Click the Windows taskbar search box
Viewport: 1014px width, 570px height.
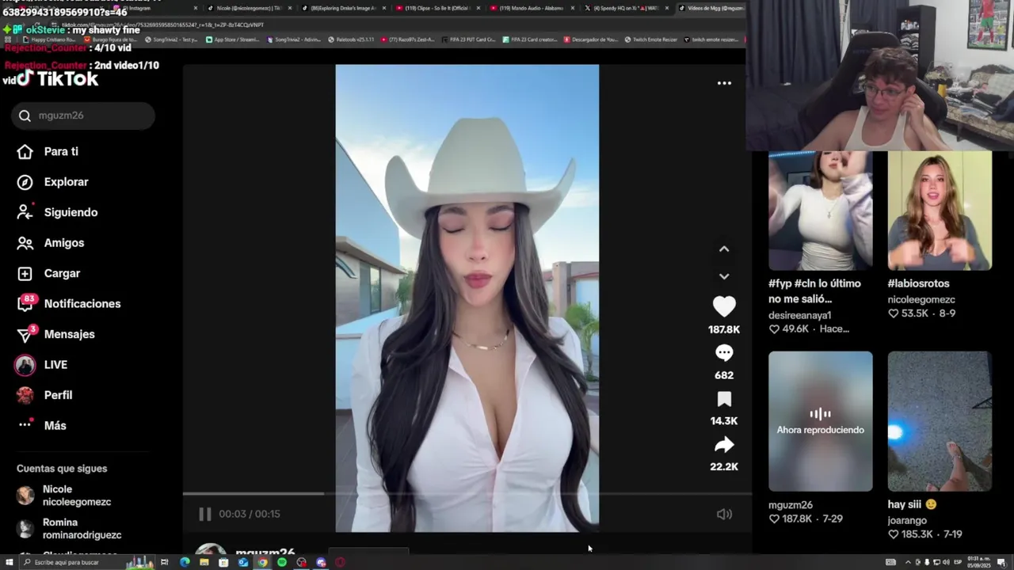(87, 562)
